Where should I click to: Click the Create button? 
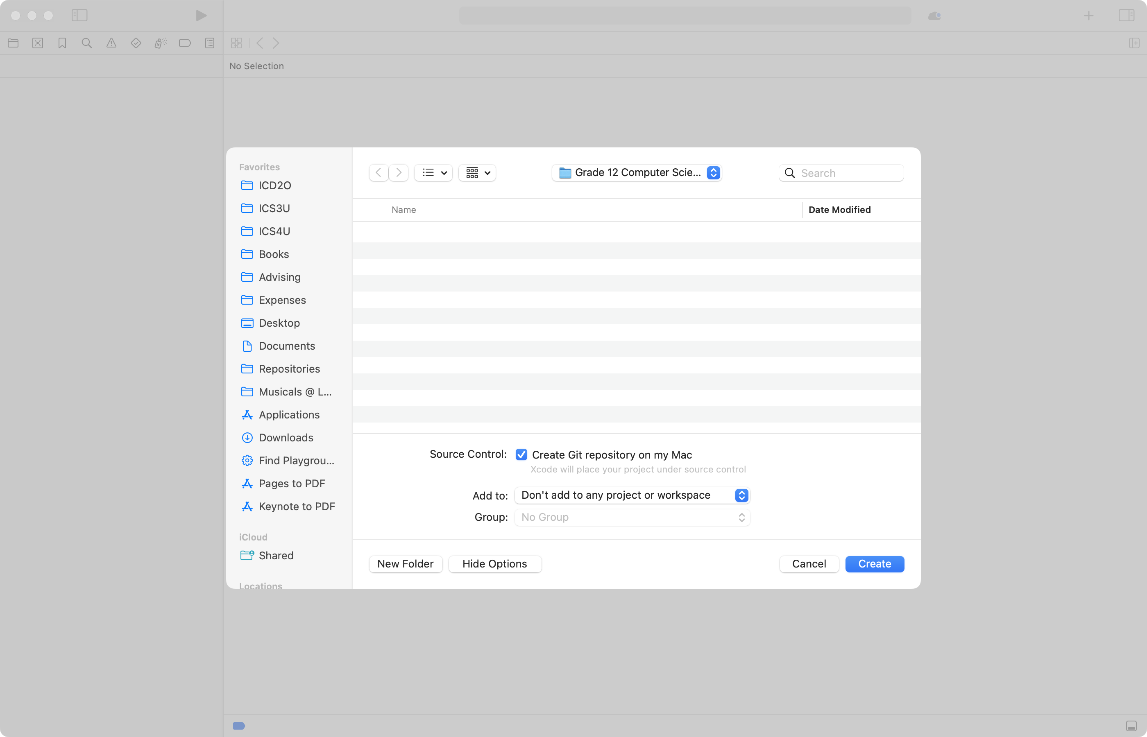[874, 564]
